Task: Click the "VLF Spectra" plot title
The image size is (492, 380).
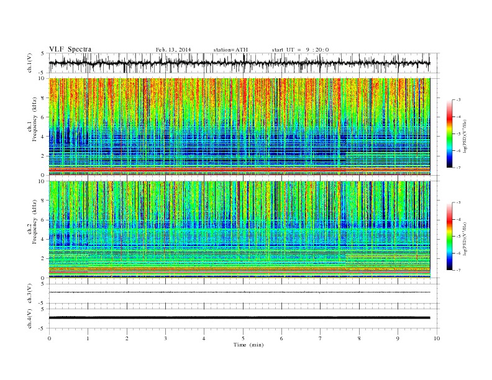Action: click(x=70, y=49)
